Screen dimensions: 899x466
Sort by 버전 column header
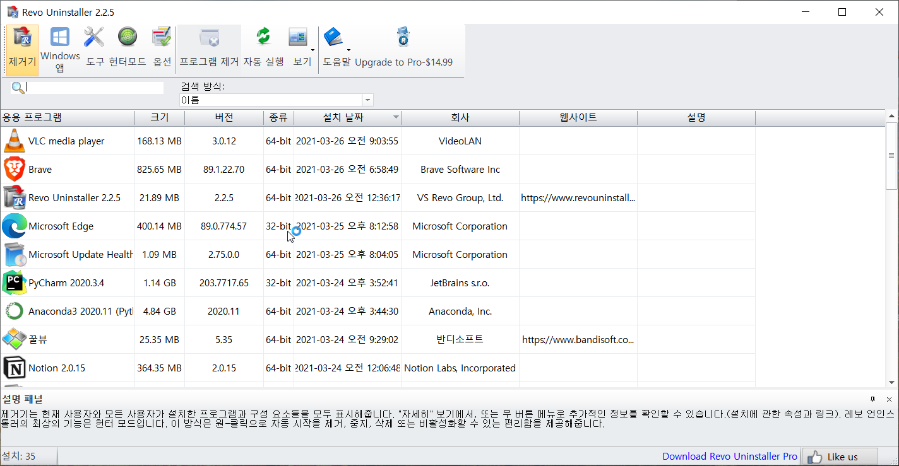point(224,117)
